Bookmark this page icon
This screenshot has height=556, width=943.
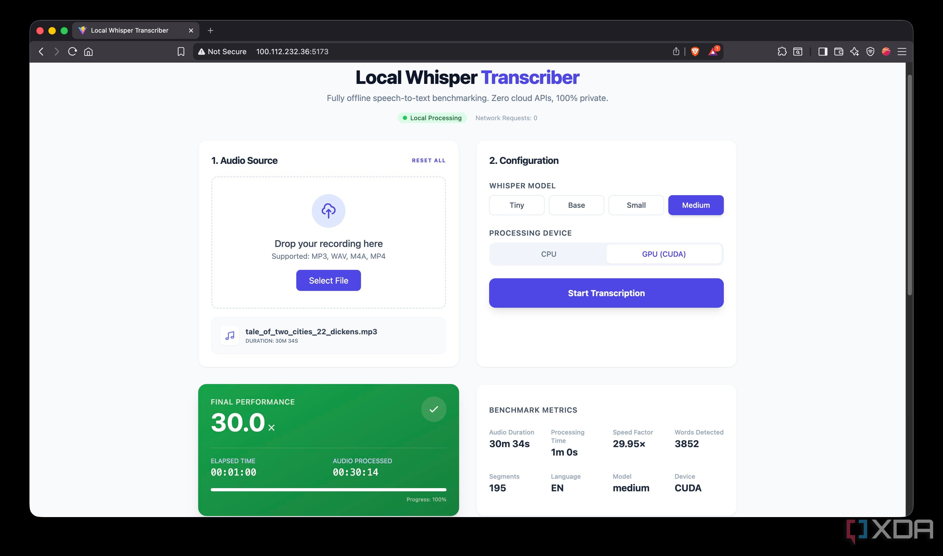tap(181, 52)
